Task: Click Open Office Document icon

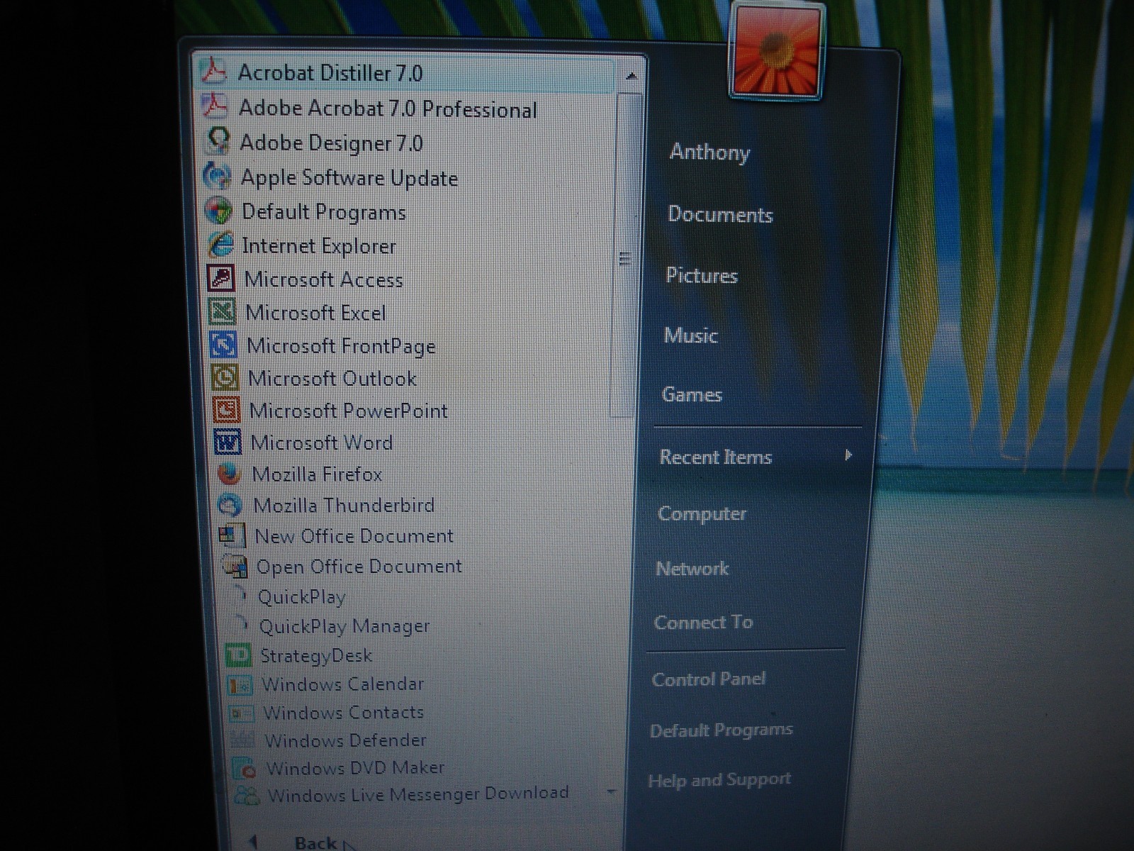Action: (x=234, y=566)
